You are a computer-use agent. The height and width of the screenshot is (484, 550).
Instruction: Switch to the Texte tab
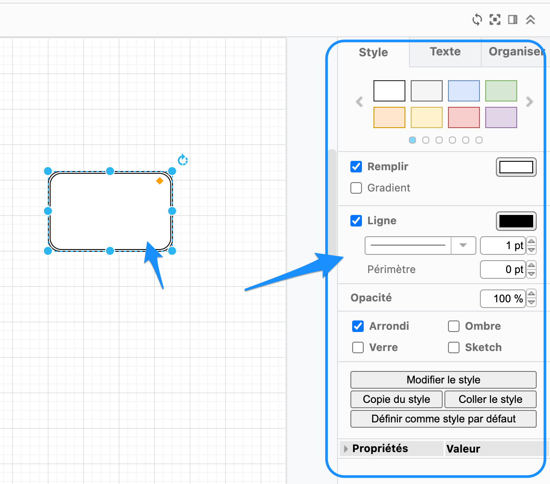tap(445, 52)
